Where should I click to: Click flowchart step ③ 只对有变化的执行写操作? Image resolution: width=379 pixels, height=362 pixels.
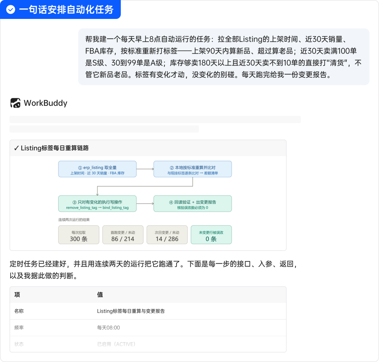pos(97,204)
